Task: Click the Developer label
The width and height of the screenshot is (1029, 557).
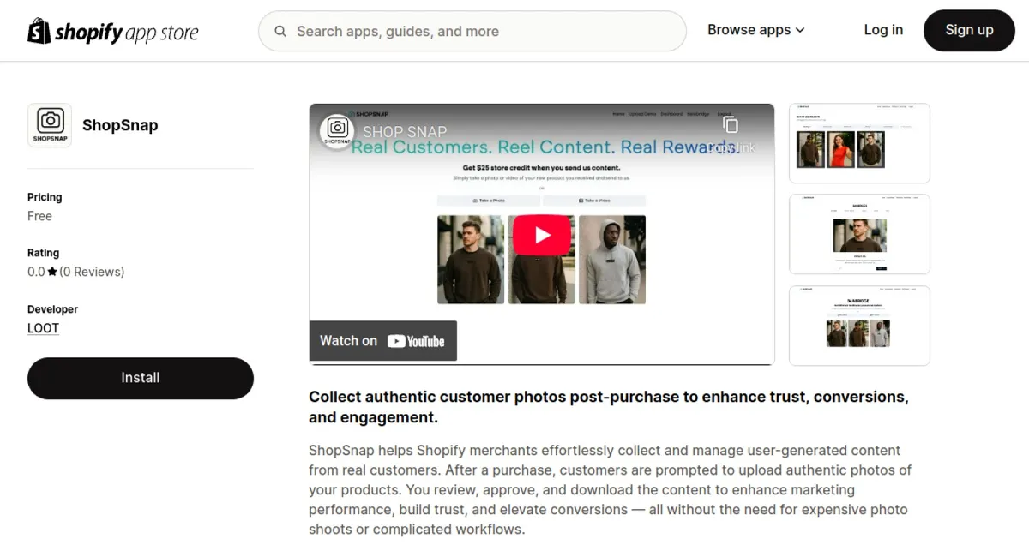Action: (x=52, y=309)
